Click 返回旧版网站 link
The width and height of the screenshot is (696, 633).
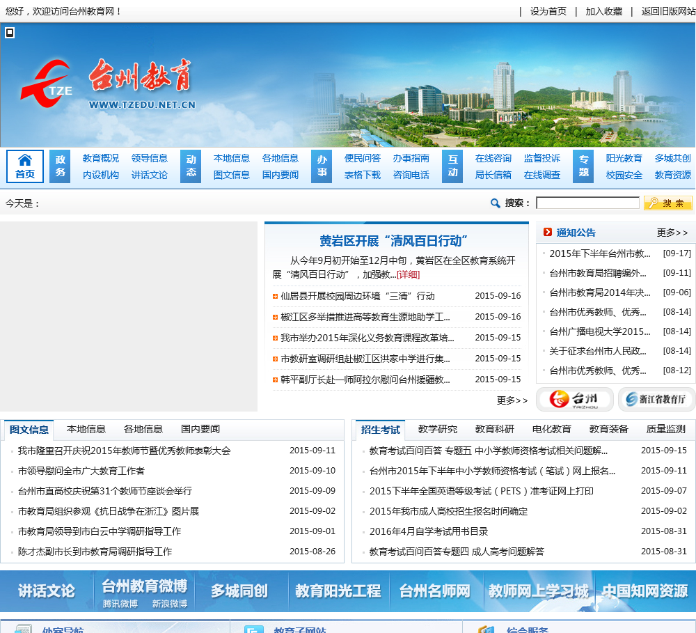pos(668,11)
